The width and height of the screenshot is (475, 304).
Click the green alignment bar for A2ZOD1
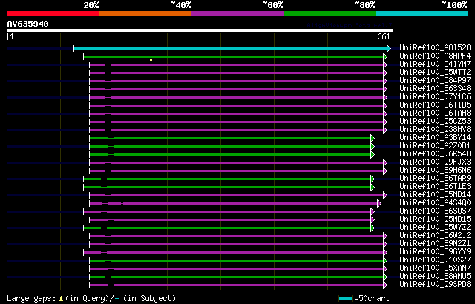[x=230, y=146]
